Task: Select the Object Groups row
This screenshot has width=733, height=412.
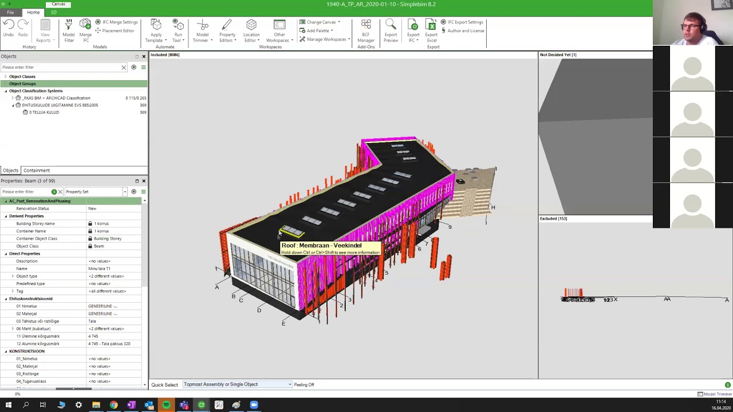Action: click(73, 84)
